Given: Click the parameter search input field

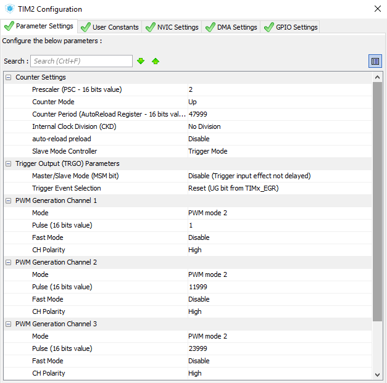Looking at the screenshot, I should click(81, 61).
